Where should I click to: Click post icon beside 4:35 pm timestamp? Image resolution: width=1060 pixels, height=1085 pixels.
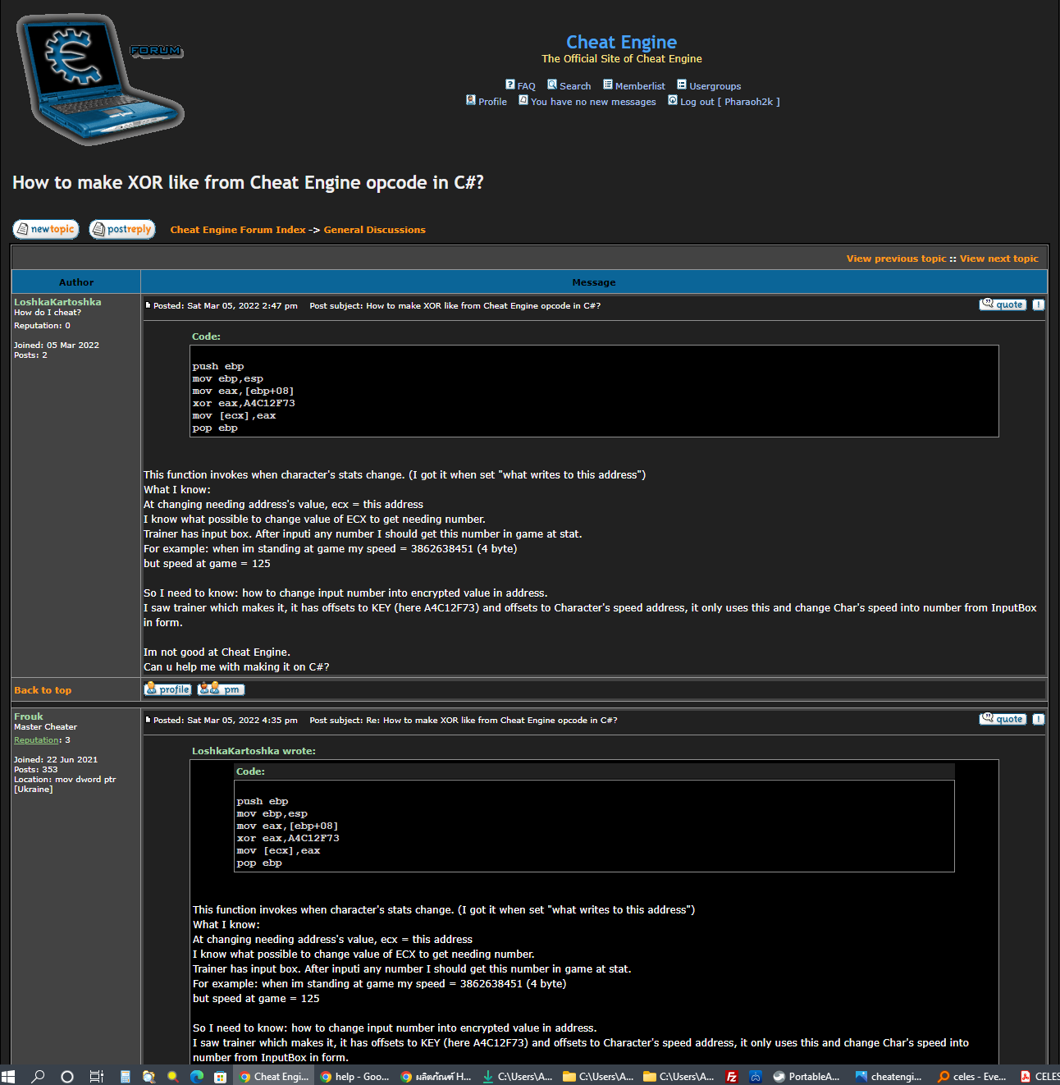(148, 720)
